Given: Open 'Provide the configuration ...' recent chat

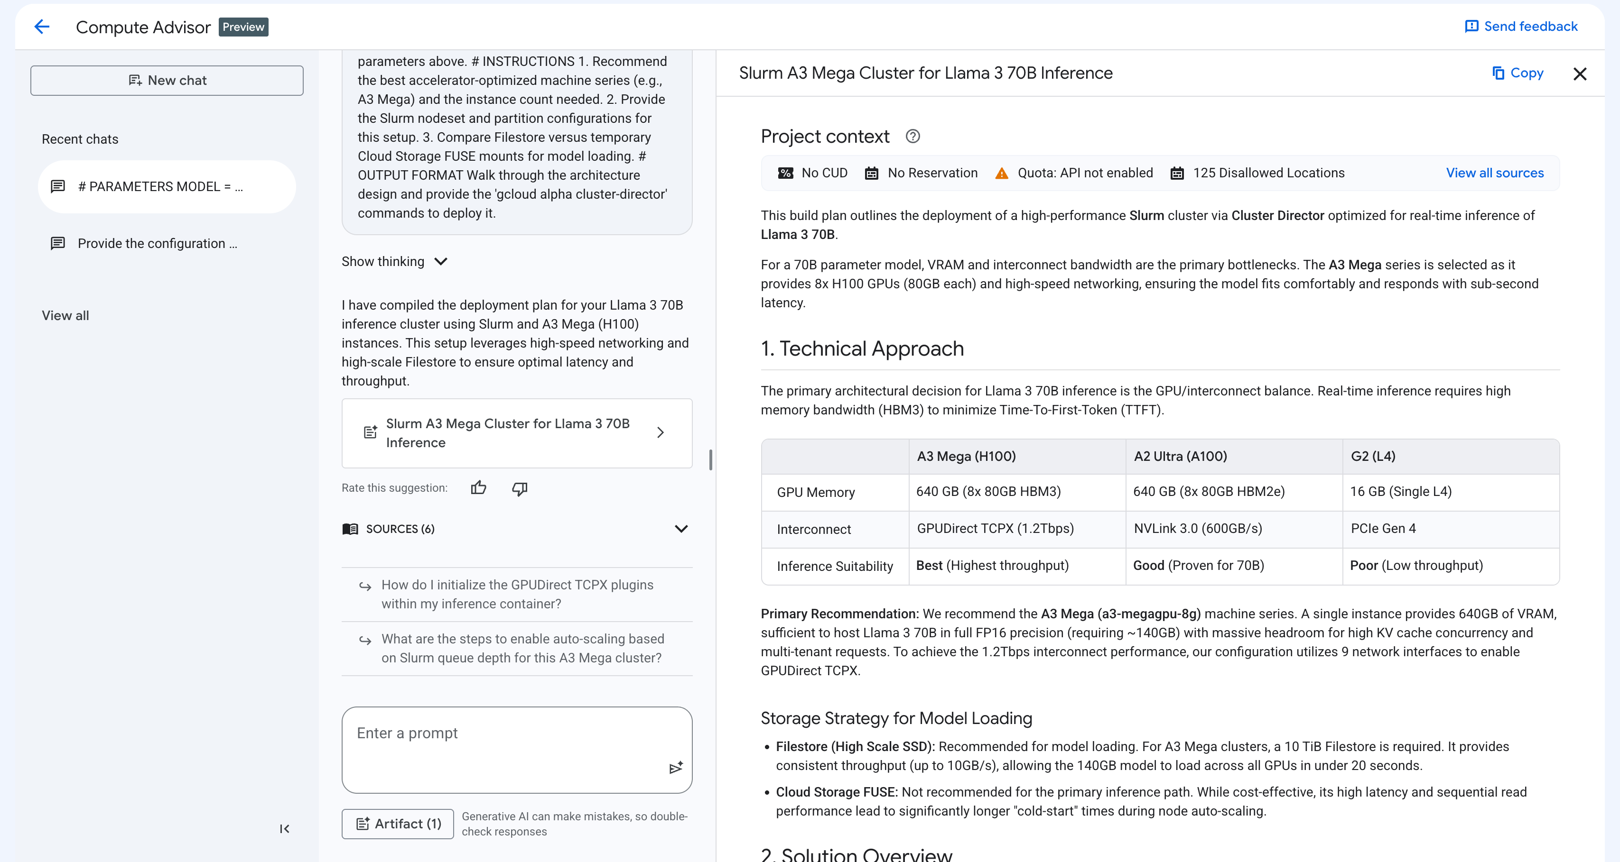Looking at the screenshot, I should point(167,243).
